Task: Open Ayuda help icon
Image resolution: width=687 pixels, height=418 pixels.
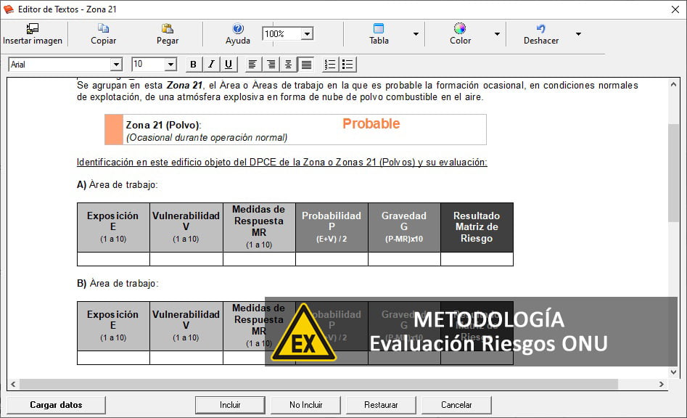Action: (x=238, y=29)
